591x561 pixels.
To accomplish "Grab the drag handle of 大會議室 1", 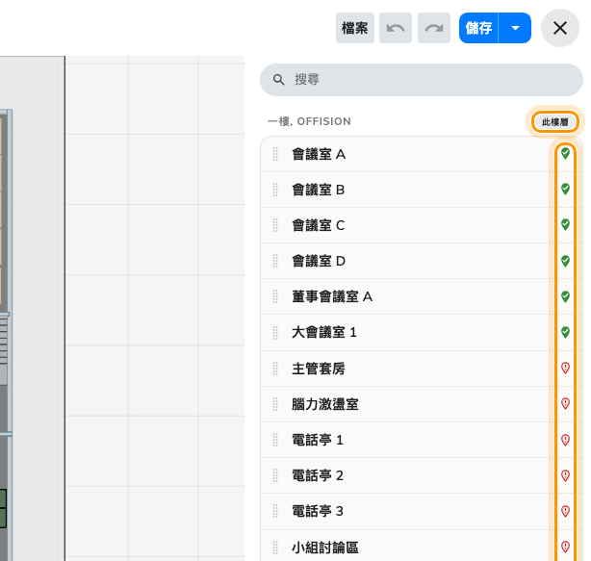I will coord(275,333).
